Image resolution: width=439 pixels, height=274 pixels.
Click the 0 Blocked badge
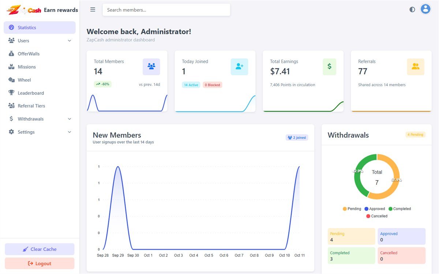click(213, 85)
